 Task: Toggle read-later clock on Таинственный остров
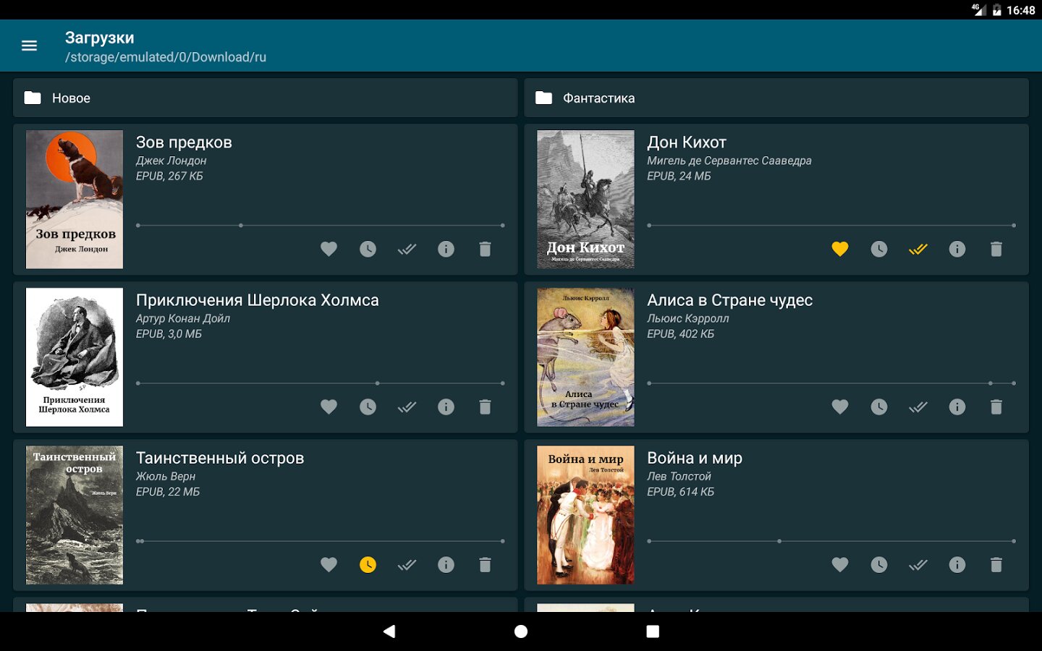[x=368, y=564]
